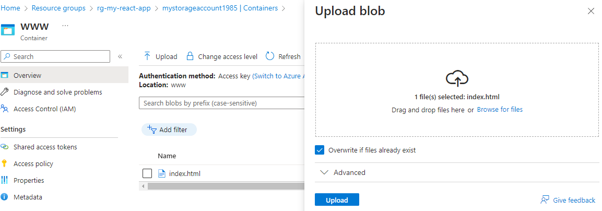602x211 pixels.
Task: Click the Overview menu icon
Action: [5, 75]
